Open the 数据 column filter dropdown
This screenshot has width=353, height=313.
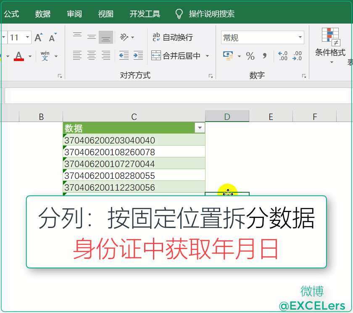click(200, 128)
